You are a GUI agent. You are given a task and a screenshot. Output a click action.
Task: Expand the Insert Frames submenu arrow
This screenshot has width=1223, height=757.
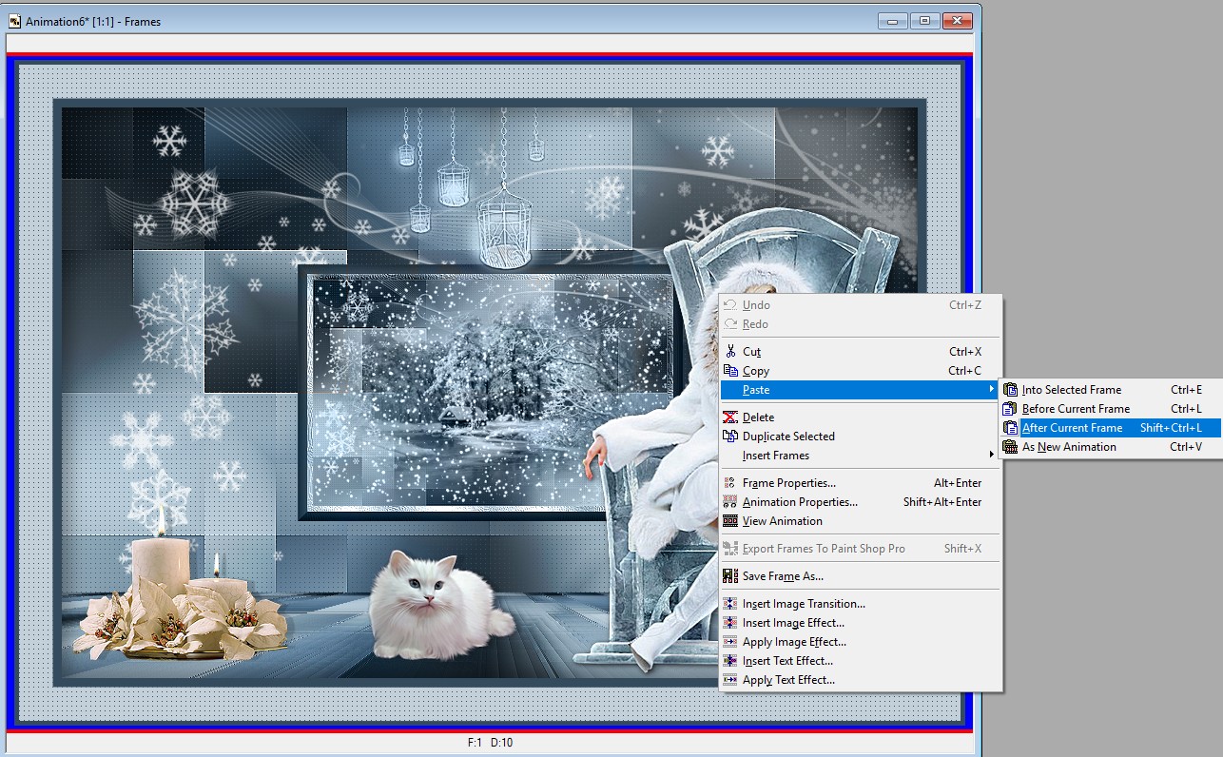991,456
